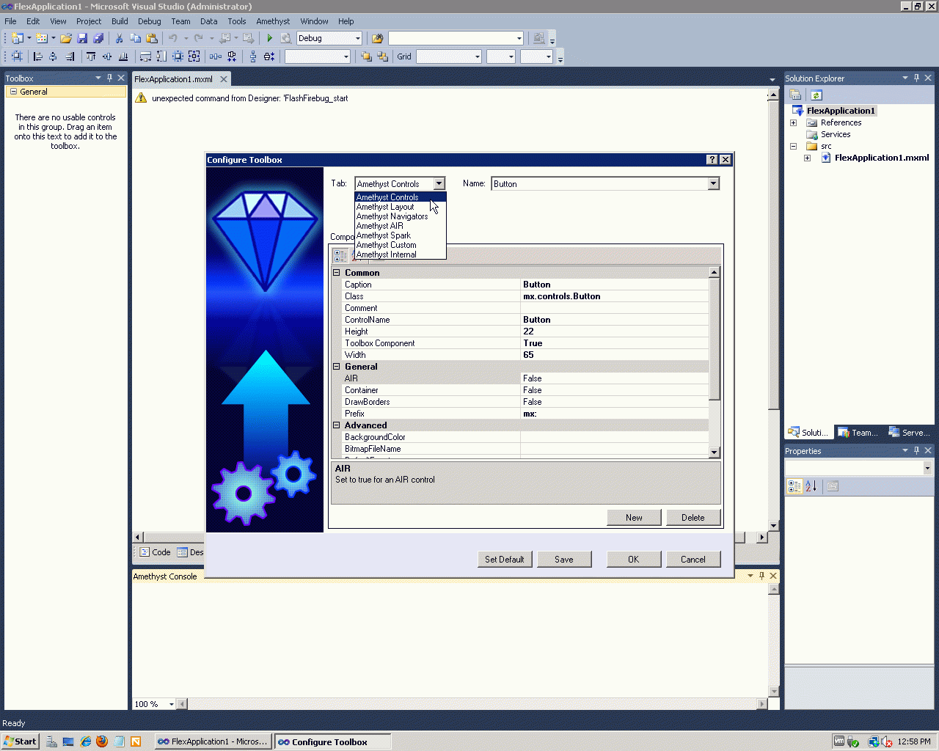939x751 pixels.
Task: Click the Find in Files toolbar icon
Action: coord(378,38)
